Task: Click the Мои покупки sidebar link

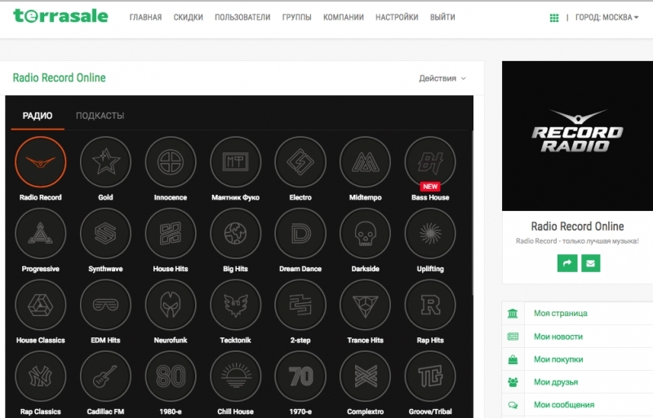Action: [558, 359]
